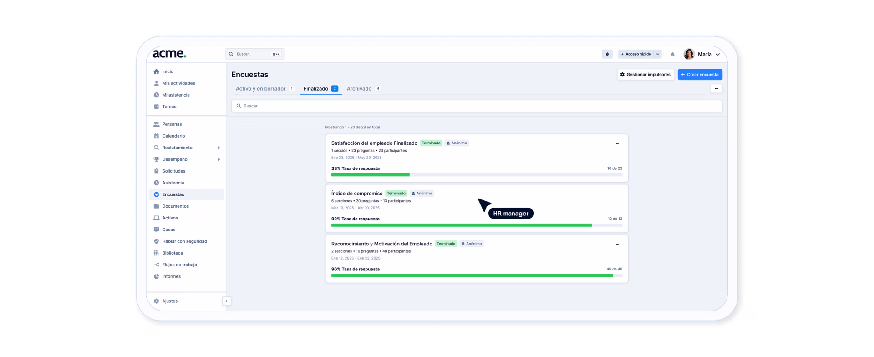
Task: Open options menu for Reconocimiento y Motivación survey
Action: [617, 244]
